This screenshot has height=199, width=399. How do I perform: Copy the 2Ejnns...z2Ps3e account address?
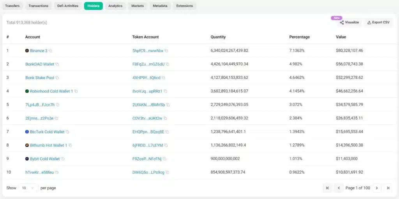pos(56,118)
